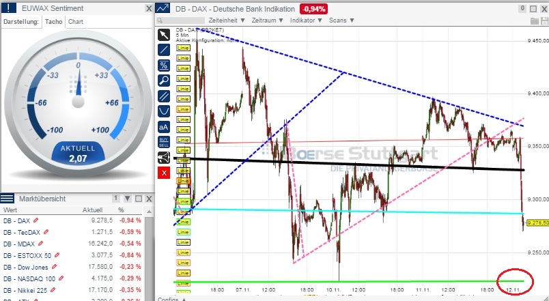Click the BUY SELL marker tool
Viewport: 549px width, 301px height.
point(164,142)
